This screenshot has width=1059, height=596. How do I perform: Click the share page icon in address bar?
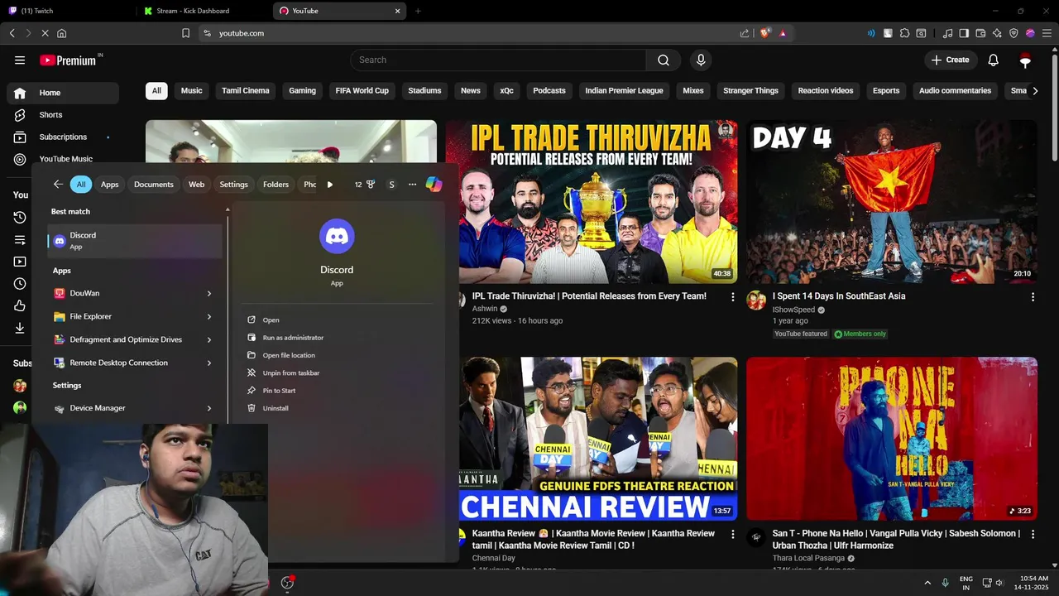click(x=745, y=33)
